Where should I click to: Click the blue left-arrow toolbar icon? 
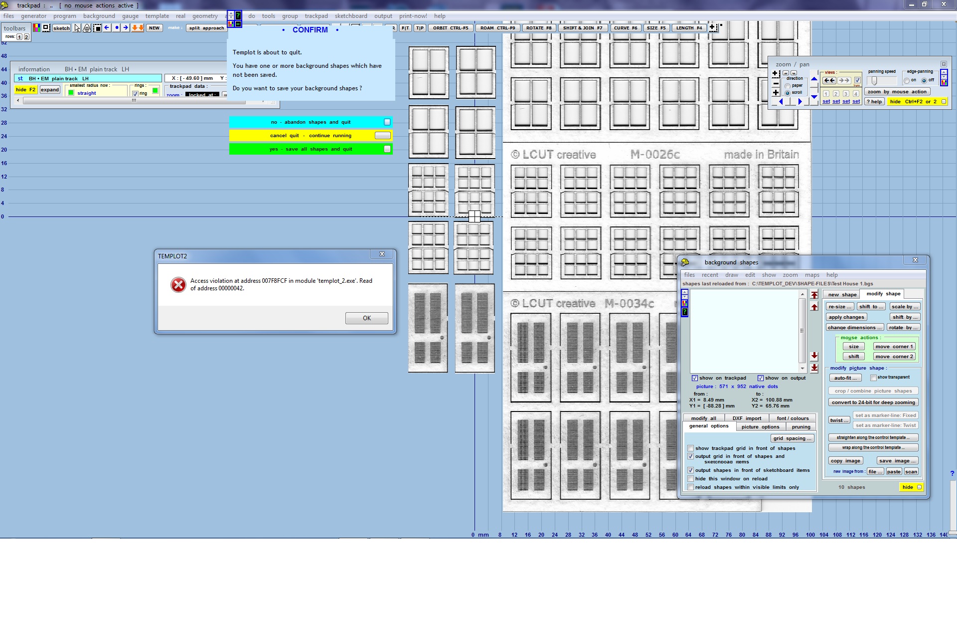tap(107, 28)
